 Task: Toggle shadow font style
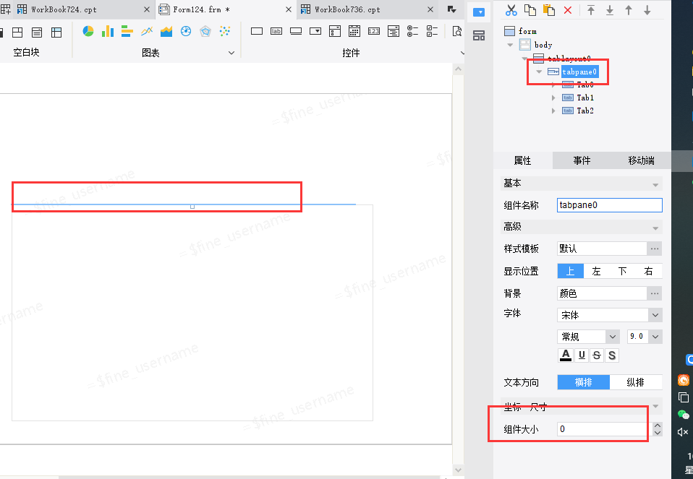click(612, 355)
